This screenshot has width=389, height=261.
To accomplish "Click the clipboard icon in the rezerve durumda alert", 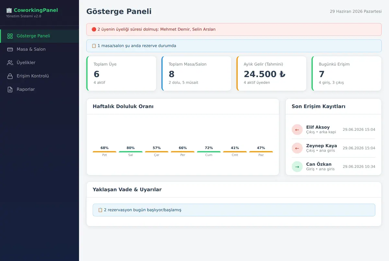I will coord(94,46).
